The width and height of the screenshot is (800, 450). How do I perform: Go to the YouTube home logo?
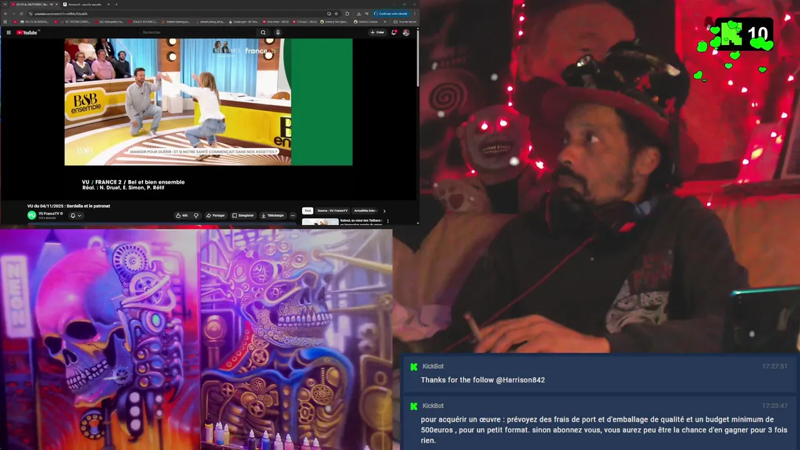pyautogui.click(x=27, y=32)
